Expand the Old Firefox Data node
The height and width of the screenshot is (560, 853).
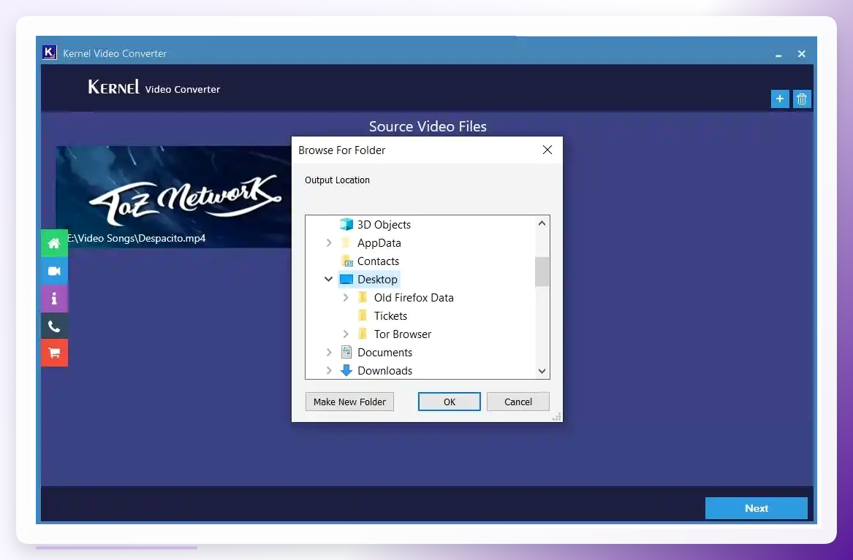click(x=346, y=298)
